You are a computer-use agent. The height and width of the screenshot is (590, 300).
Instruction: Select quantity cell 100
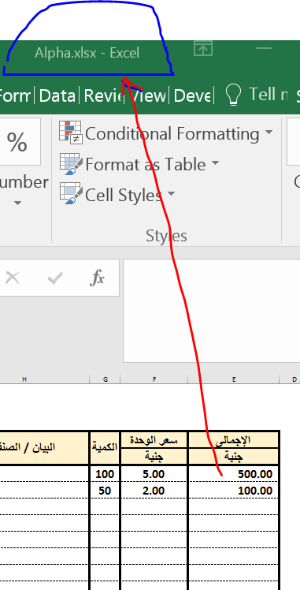(105, 474)
